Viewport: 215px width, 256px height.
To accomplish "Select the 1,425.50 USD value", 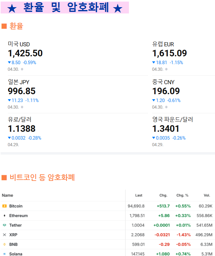I will click(x=25, y=53).
